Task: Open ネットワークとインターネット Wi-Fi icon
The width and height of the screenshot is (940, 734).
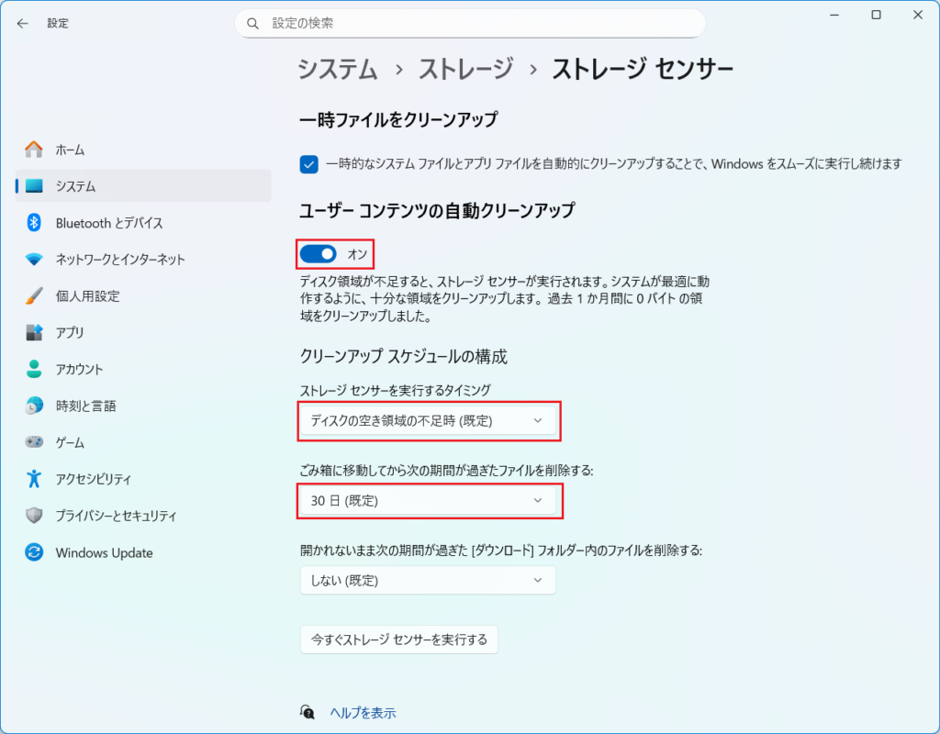Action: click(x=34, y=260)
